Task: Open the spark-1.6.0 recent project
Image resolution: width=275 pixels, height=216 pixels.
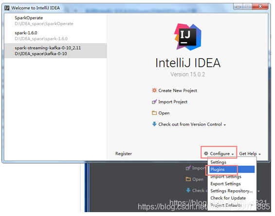Action: [x=55, y=36]
